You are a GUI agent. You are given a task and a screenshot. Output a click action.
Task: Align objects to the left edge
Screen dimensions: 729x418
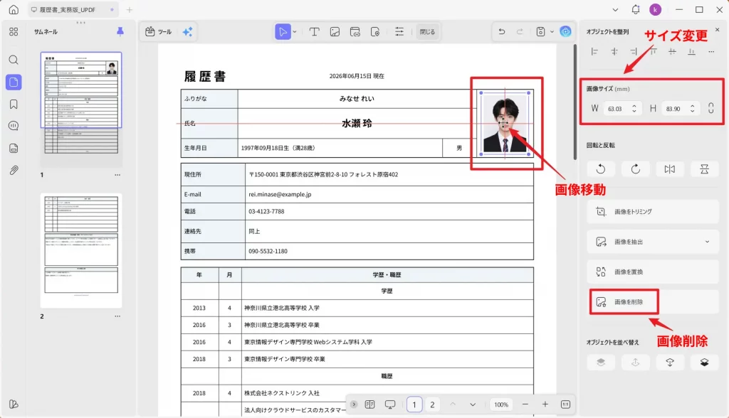(594, 52)
